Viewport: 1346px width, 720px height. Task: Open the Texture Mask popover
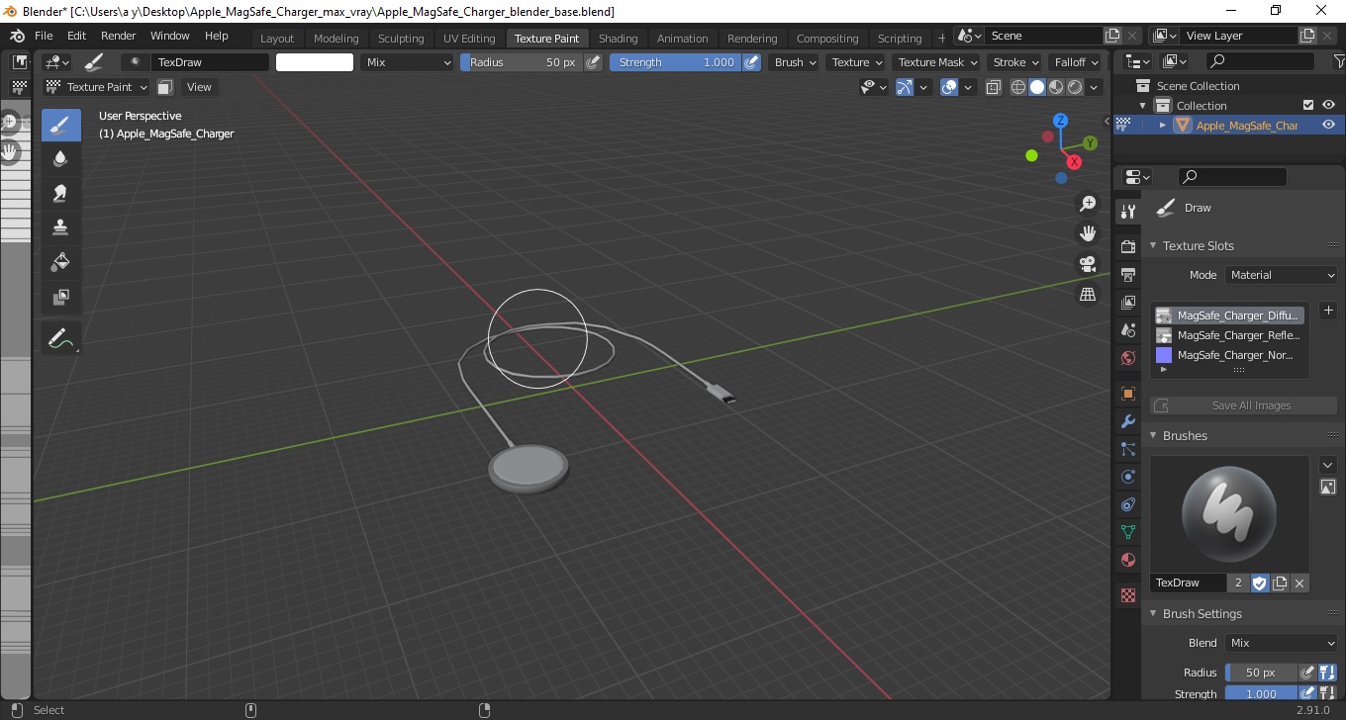(936, 61)
